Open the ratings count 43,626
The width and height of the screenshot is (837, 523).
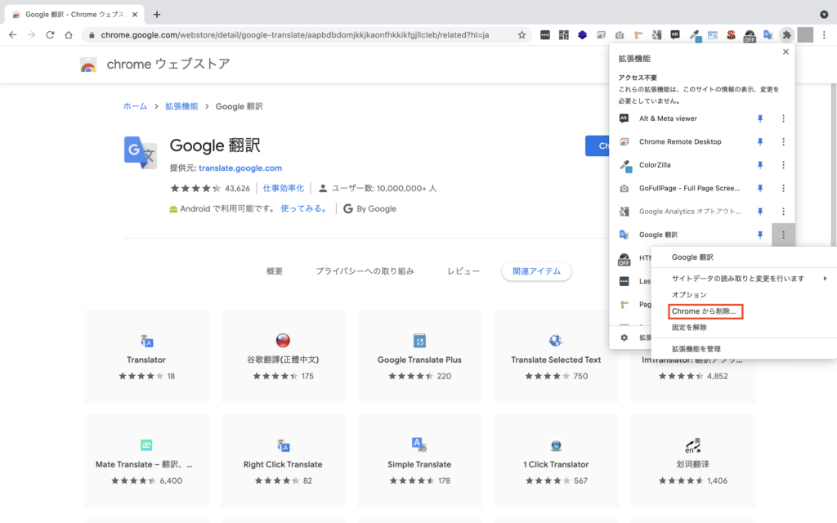[238, 189]
